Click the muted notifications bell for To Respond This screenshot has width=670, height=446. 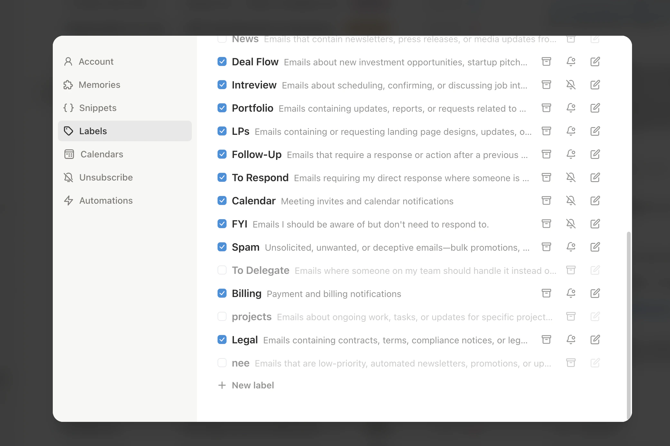571,177
